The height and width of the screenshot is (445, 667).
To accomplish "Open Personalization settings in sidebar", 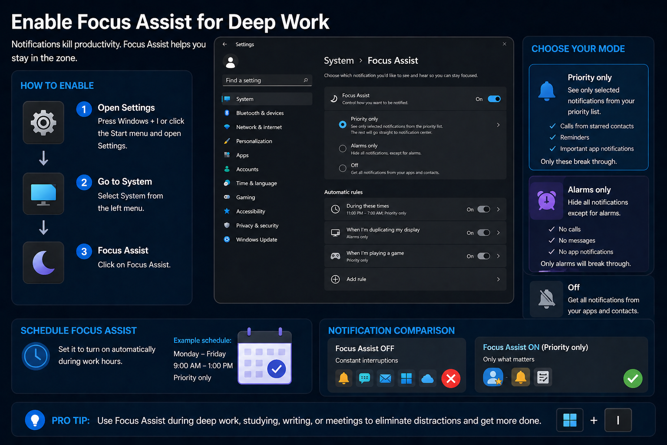I will [267, 141].
